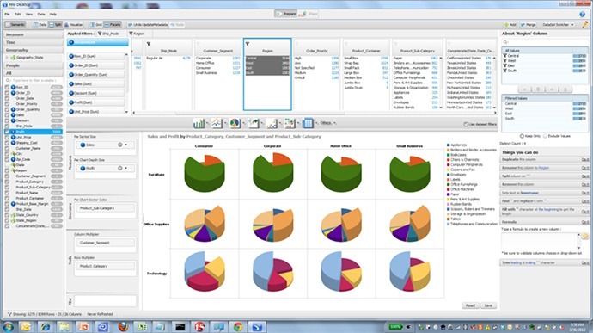Select the pie chart visualization icon

235,123
